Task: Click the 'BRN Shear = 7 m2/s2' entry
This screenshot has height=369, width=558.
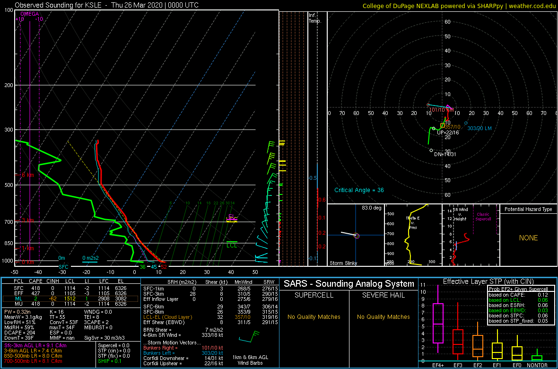Action: 183,330
